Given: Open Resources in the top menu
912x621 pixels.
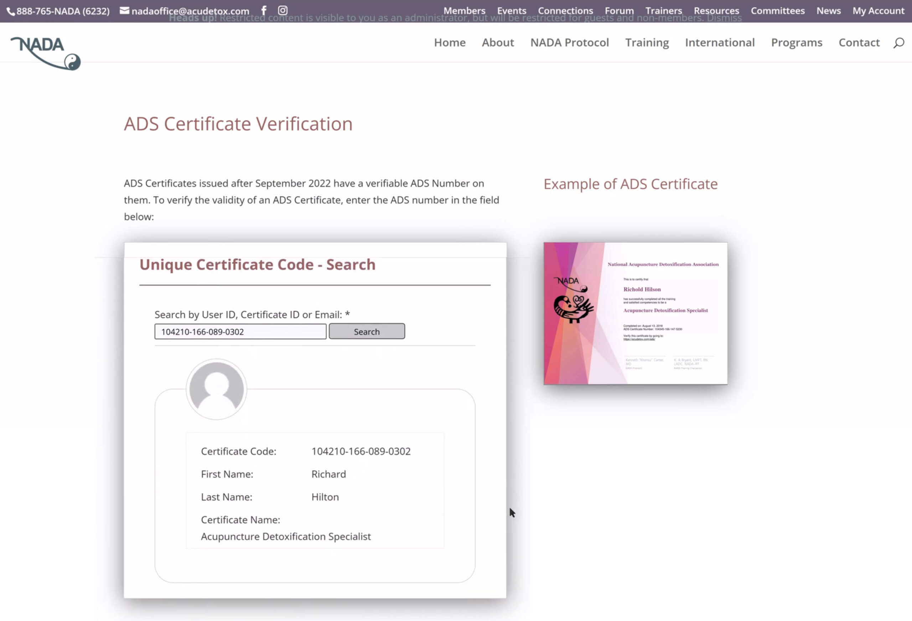Looking at the screenshot, I should (716, 11).
